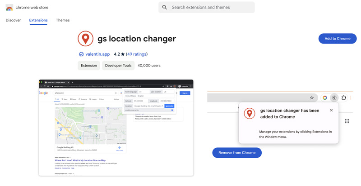Switch to the Extensions tab
Image resolution: width=361 pixels, height=186 pixels.
point(38,20)
